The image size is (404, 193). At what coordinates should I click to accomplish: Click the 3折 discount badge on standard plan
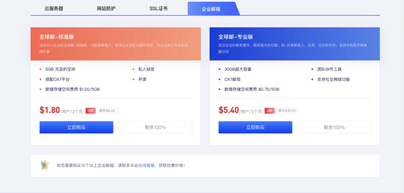tap(90, 111)
